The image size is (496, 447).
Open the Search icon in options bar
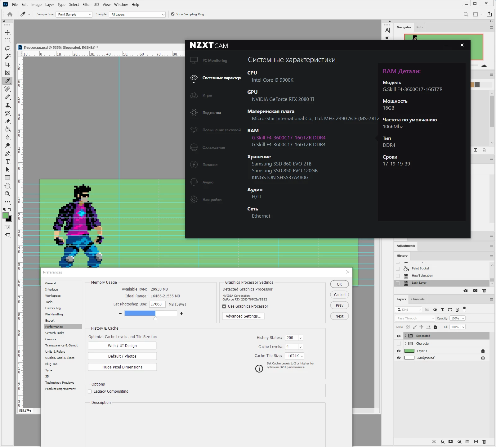466,14
